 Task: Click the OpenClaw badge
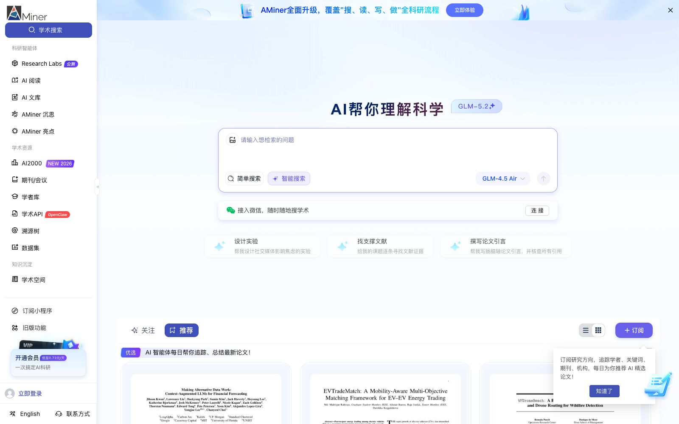pyautogui.click(x=57, y=215)
